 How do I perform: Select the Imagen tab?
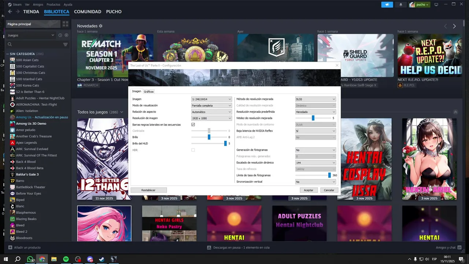(137, 91)
